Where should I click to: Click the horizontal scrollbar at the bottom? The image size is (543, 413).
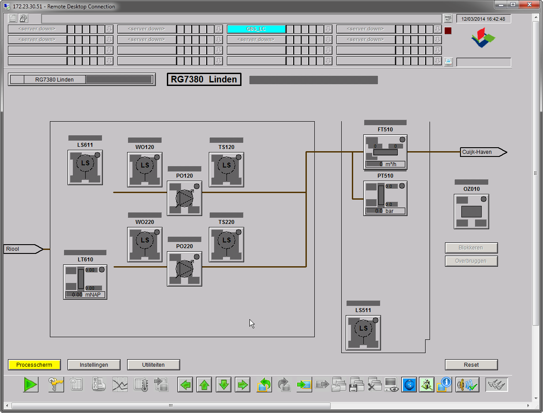click(171, 406)
